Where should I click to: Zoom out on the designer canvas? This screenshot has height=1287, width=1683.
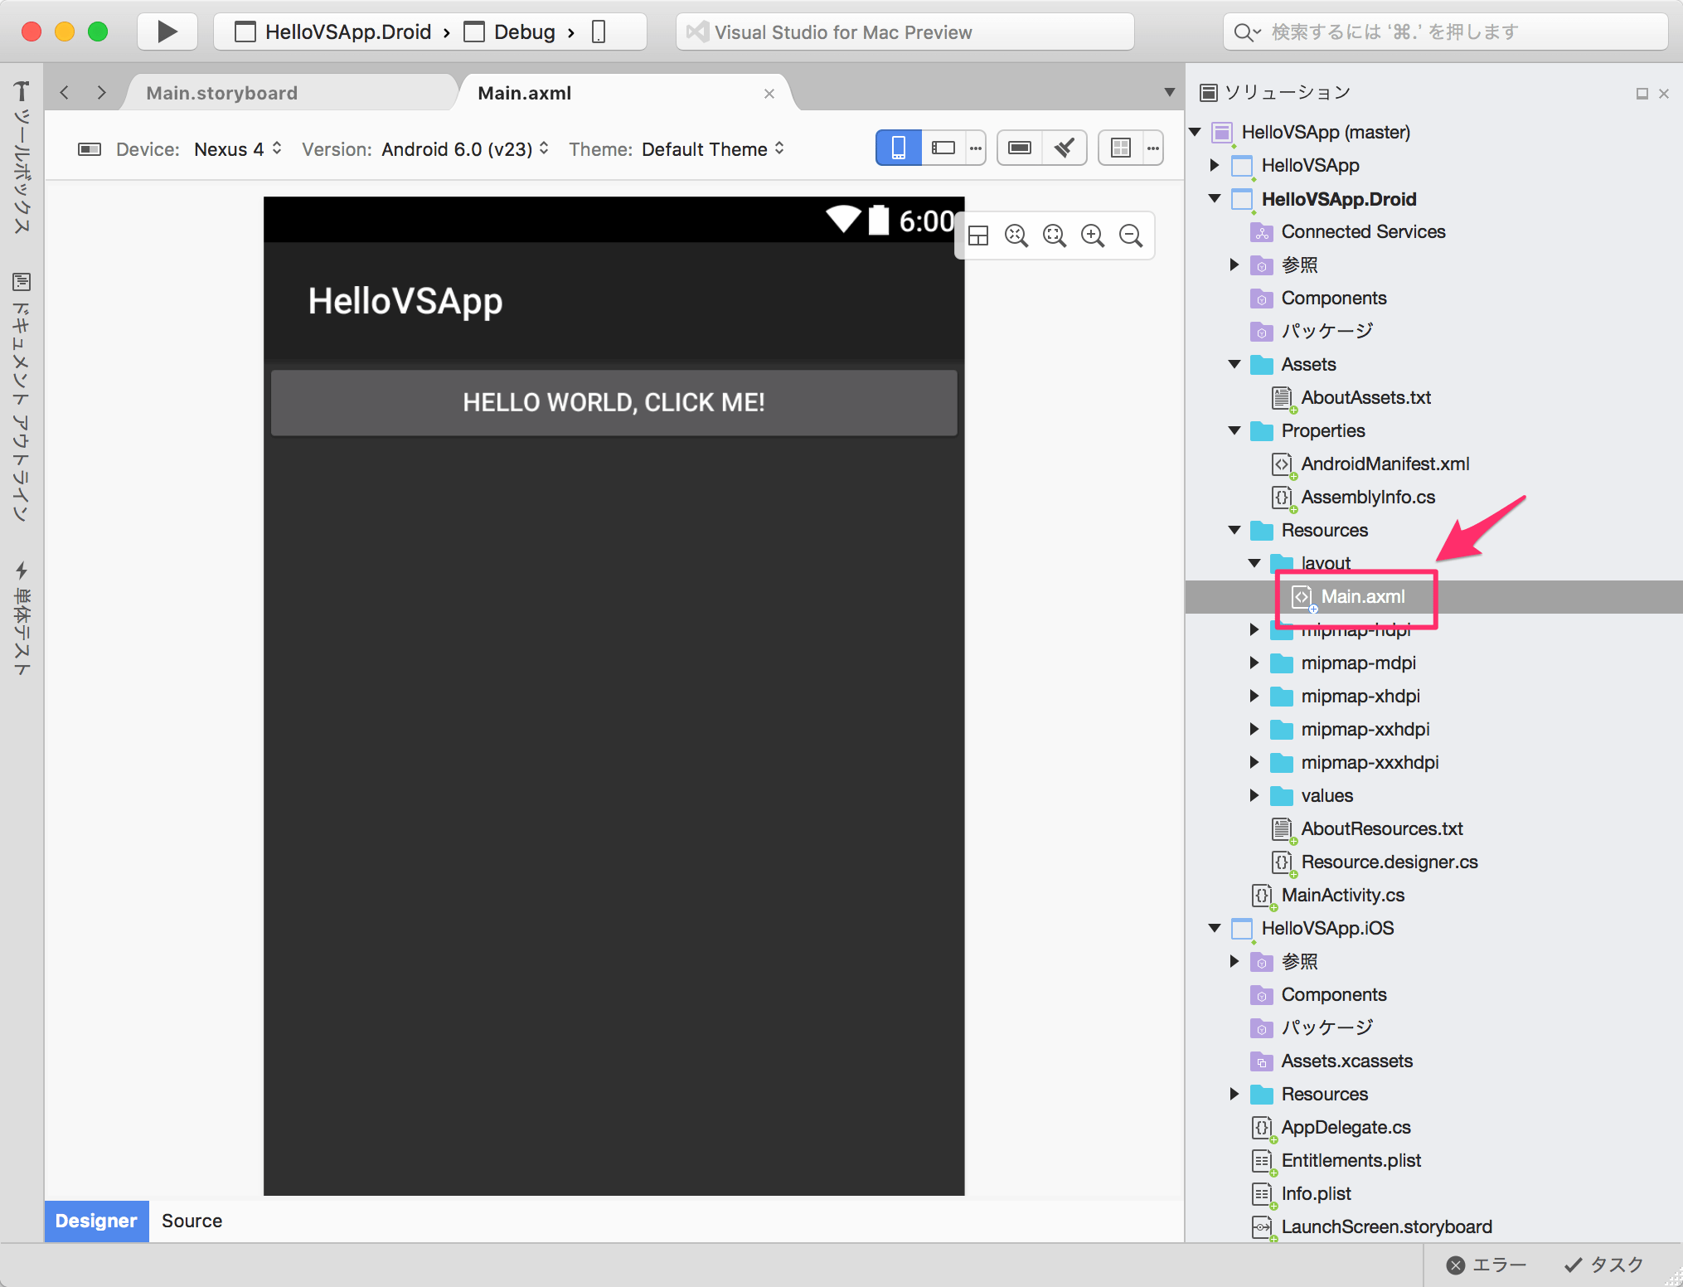1131,236
